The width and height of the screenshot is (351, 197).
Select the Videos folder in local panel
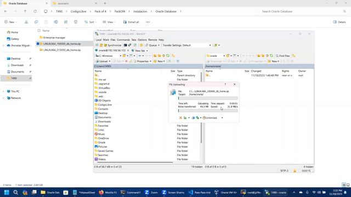[100, 159]
